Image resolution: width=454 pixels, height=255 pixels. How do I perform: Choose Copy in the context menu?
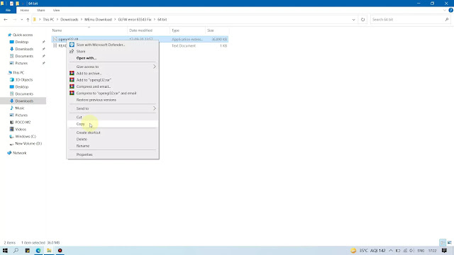point(113,124)
